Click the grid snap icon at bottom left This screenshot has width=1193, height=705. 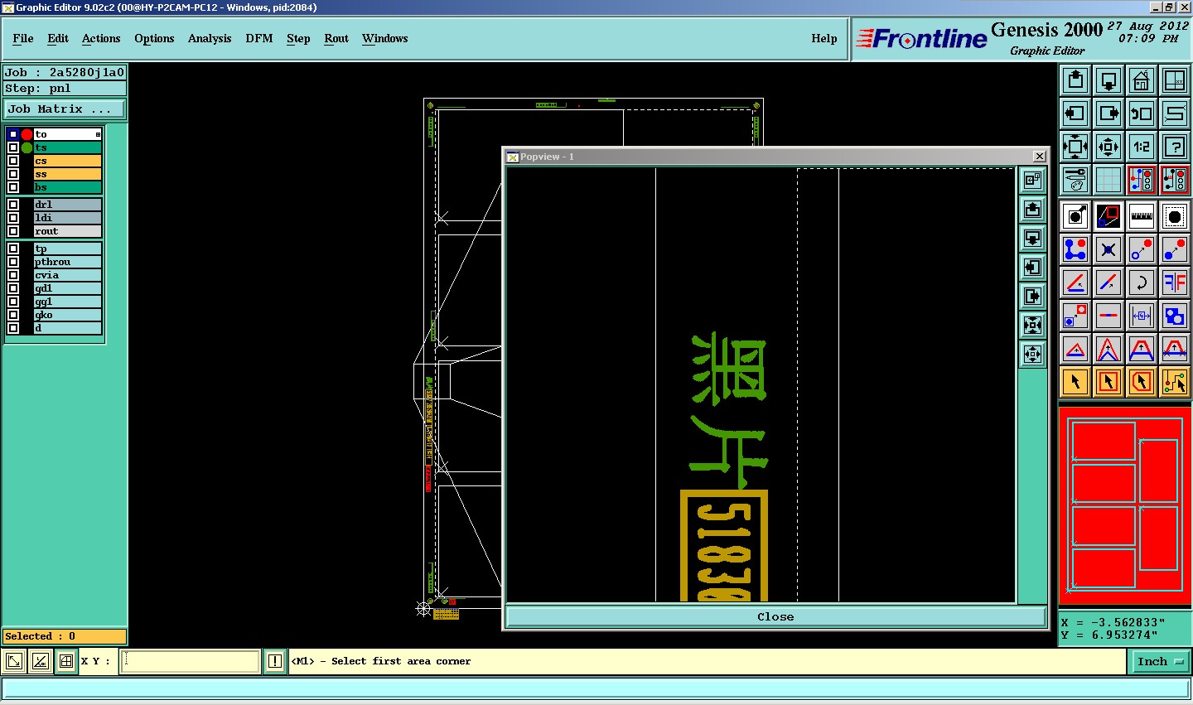pos(66,661)
